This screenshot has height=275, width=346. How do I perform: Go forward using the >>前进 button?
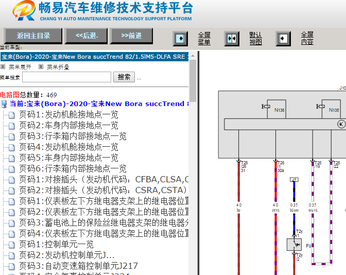[131, 36]
